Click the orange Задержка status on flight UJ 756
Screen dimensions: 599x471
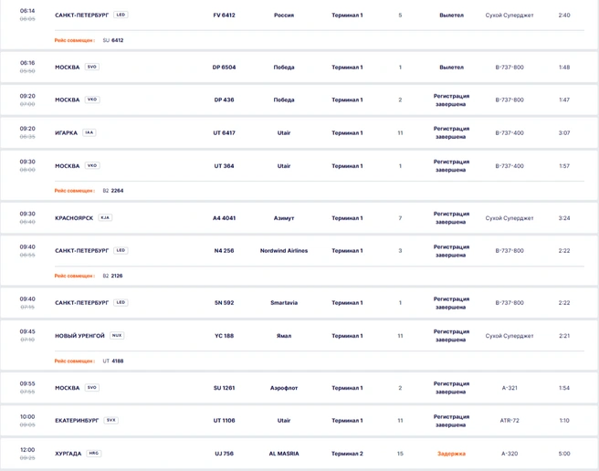[452, 454]
